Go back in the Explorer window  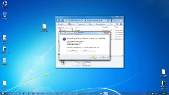tap(58, 21)
